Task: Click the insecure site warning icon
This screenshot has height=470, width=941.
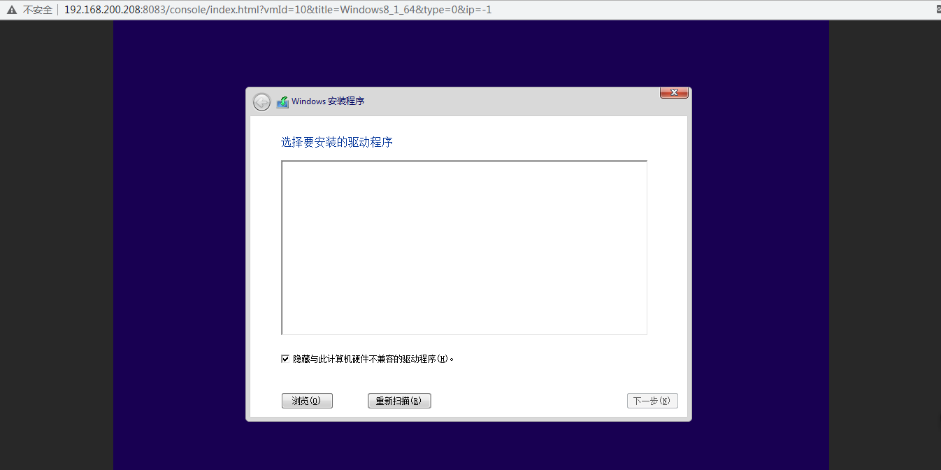Action: (12, 10)
